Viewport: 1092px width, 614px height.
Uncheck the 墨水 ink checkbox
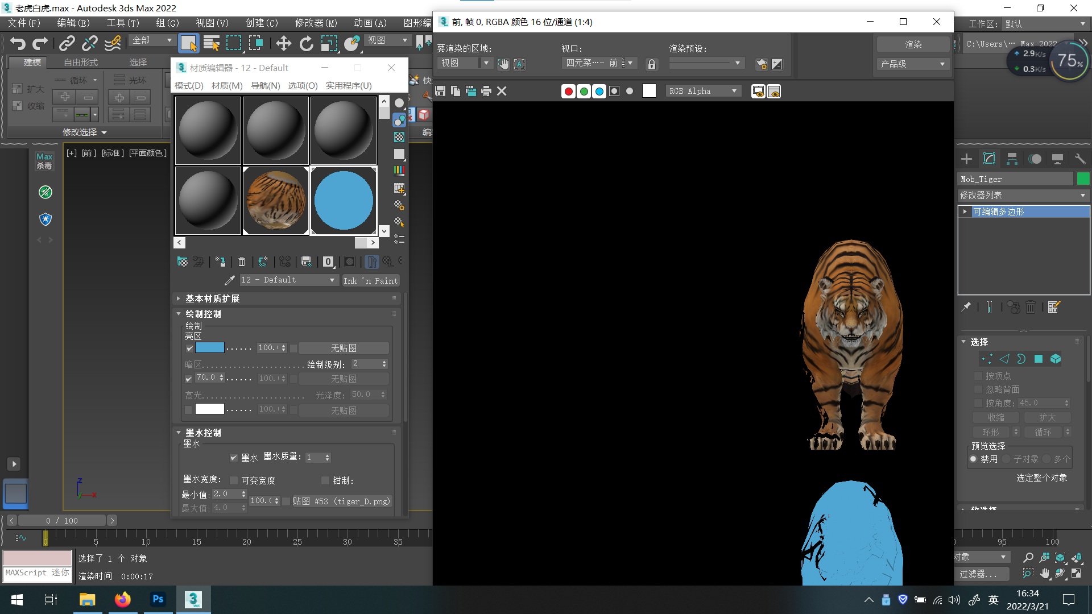click(x=234, y=458)
